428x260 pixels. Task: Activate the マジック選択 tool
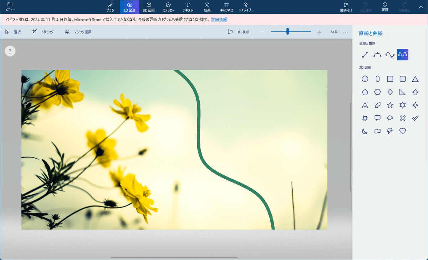[78, 32]
